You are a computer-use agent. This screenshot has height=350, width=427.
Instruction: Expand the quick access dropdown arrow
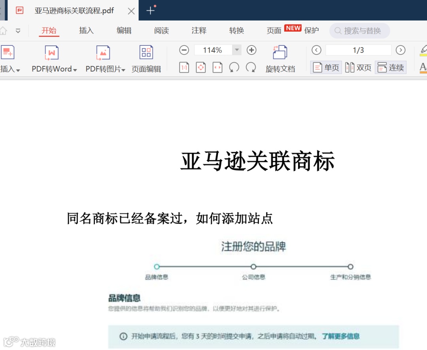click(x=18, y=30)
